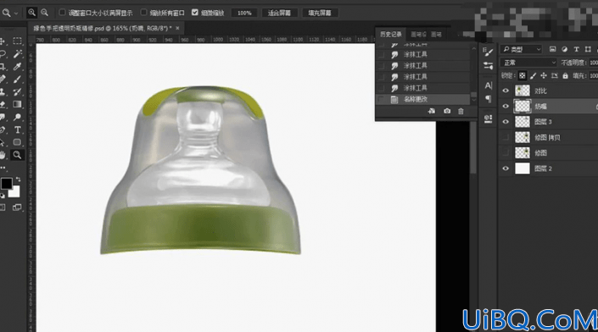598x332 pixels.
Task: Select the Brush tool in toolbox
Action: [x=17, y=80]
